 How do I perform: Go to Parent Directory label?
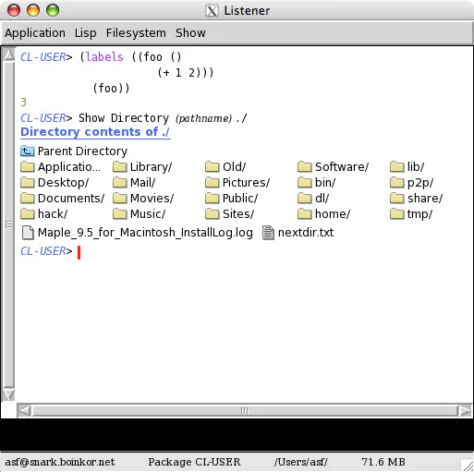82,151
